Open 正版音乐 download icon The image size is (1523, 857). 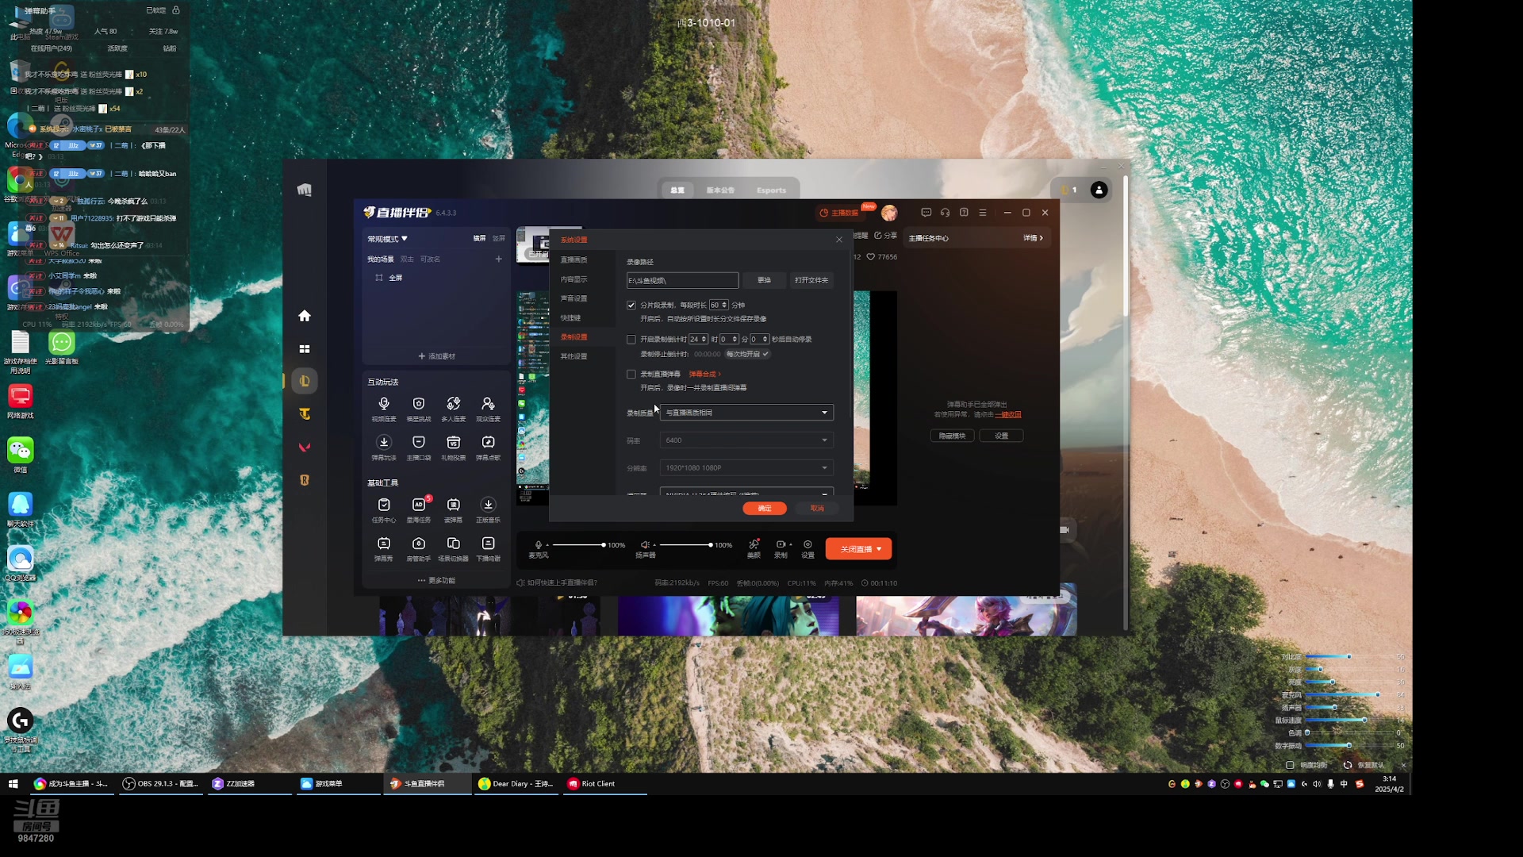488,505
